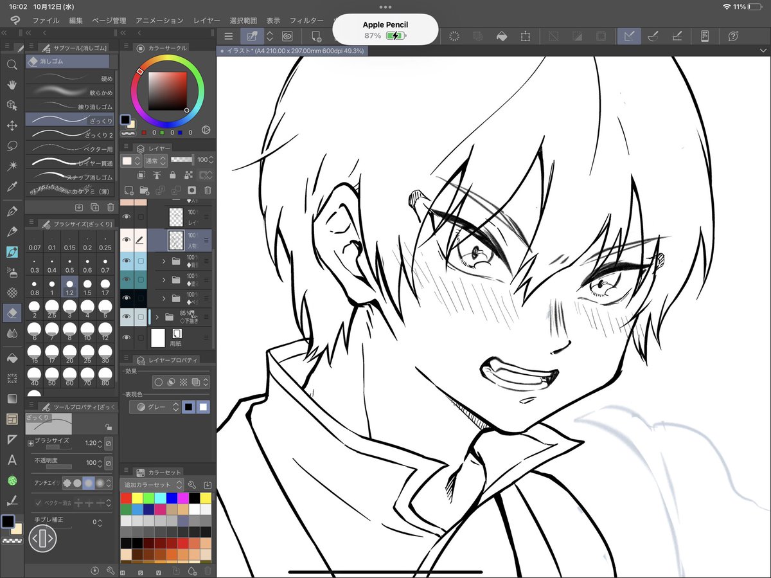Expand the 85% 下描き layer folder
Image resolution: width=771 pixels, height=578 pixels.
coord(156,317)
